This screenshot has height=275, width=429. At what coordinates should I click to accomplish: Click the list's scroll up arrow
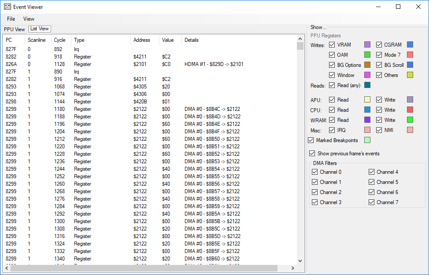click(300, 39)
